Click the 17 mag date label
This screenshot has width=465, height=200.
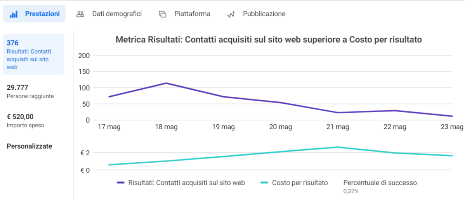(x=109, y=127)
